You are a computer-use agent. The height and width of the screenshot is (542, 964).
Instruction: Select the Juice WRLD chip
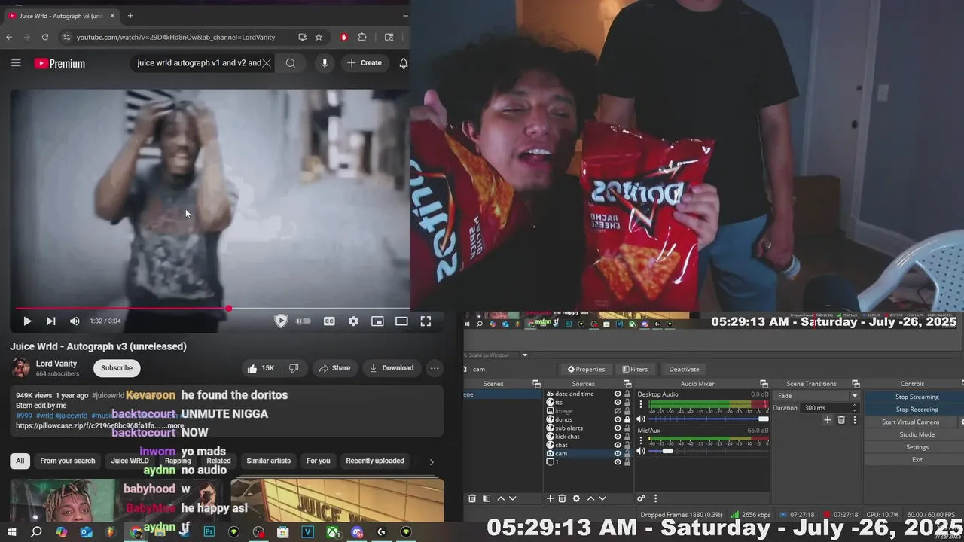click(130, 461)
